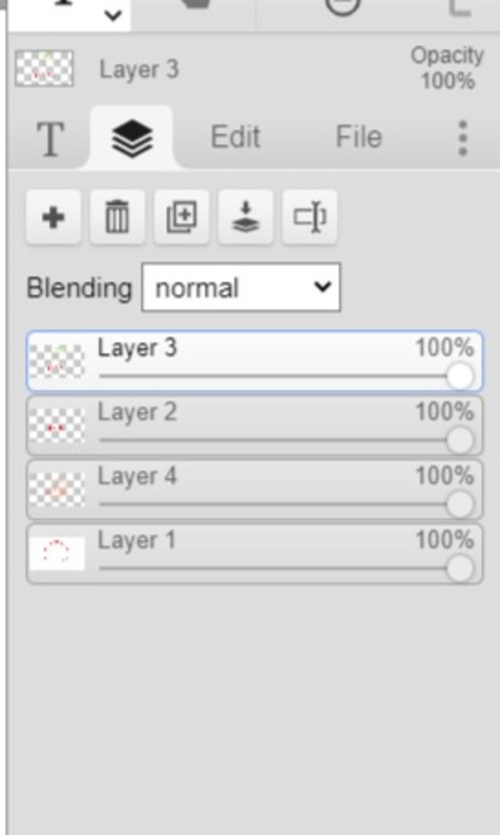Open the three-dot more menu

pyautogui.click(x=463, y=139)
